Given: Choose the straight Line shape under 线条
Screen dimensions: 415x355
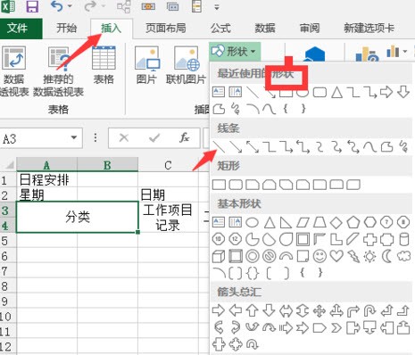Looking at the screenshot, I should tap(219, 146).
